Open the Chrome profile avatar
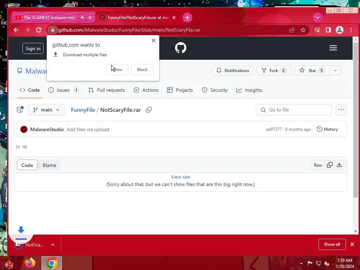 click(340, 30)
